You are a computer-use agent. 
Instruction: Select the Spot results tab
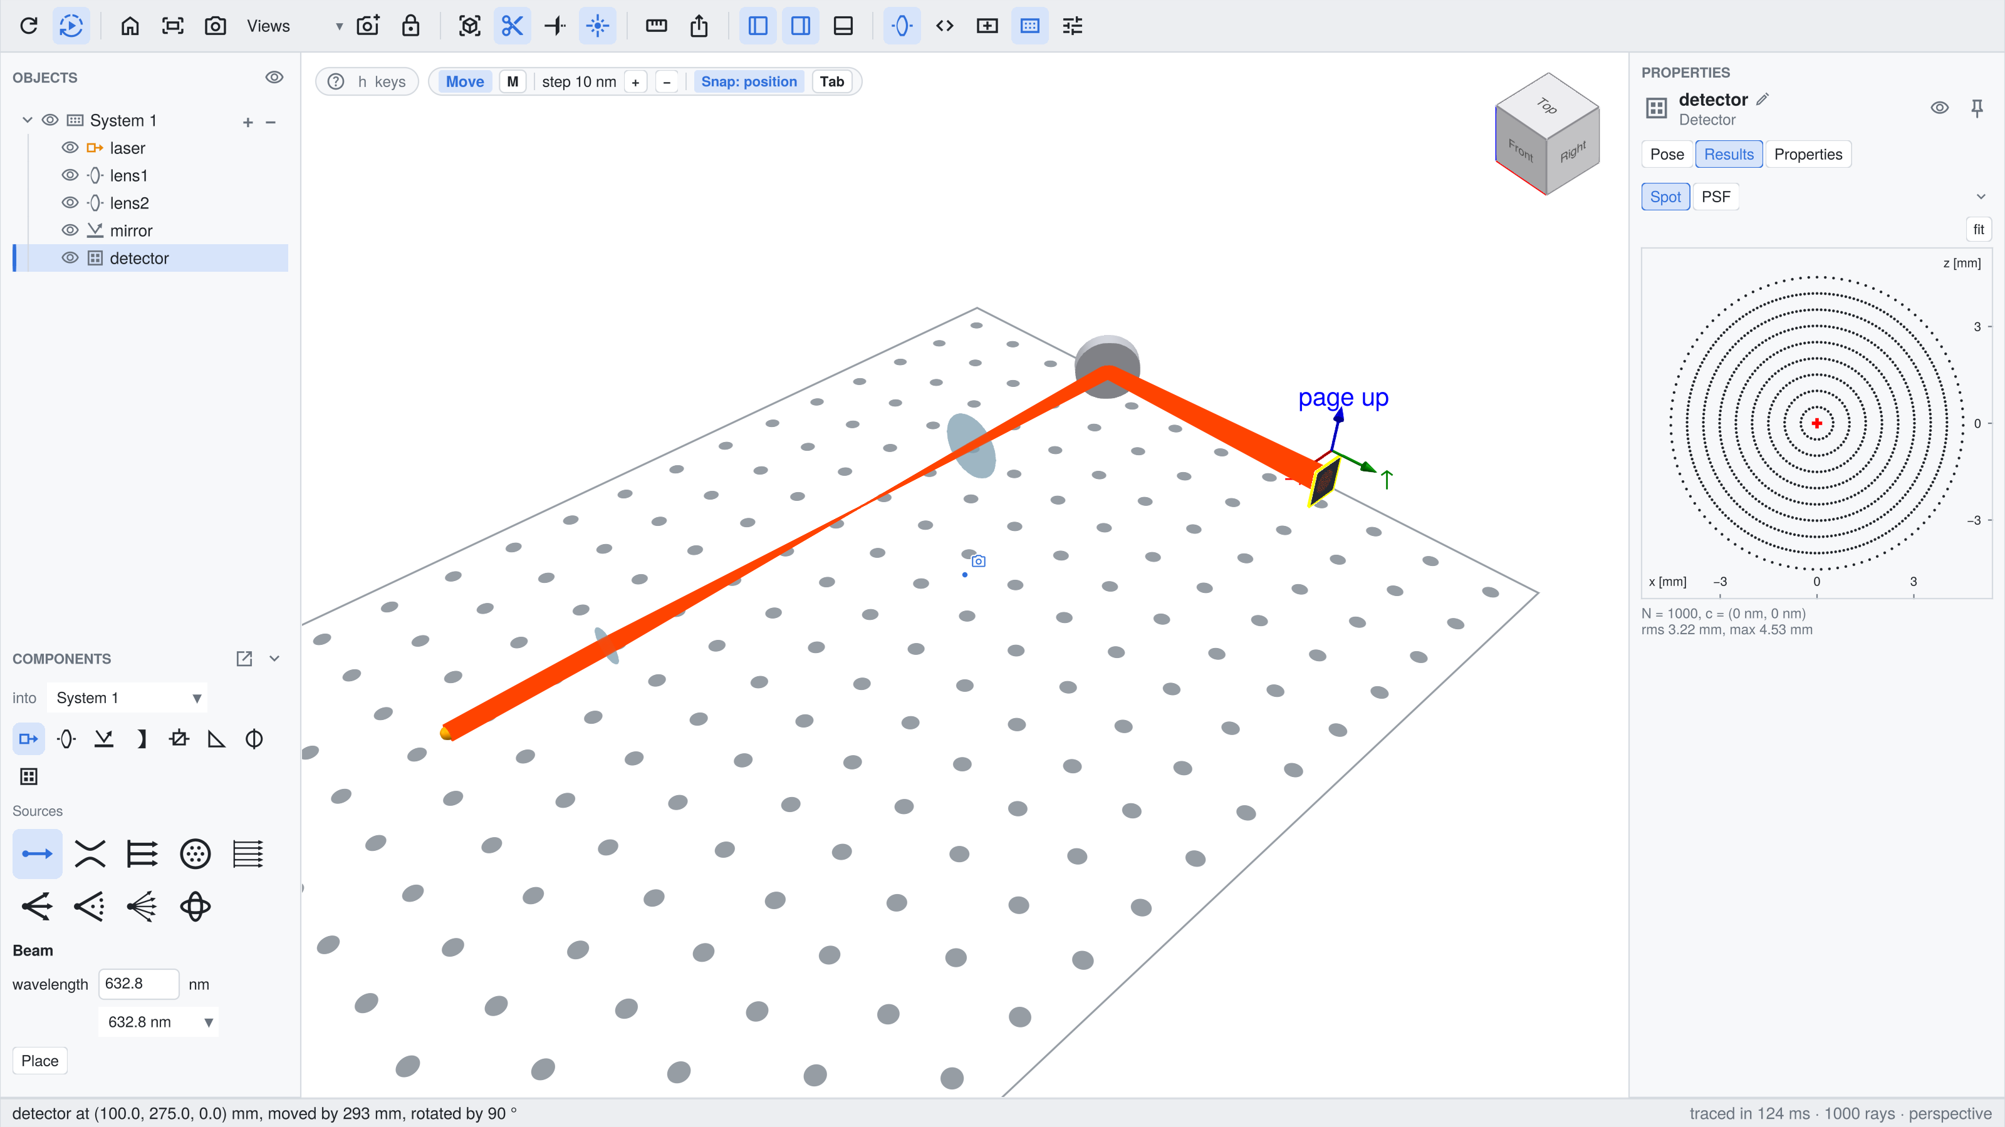(1665, 197)
